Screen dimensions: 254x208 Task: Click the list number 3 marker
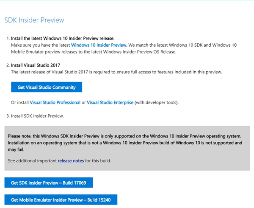7,116
